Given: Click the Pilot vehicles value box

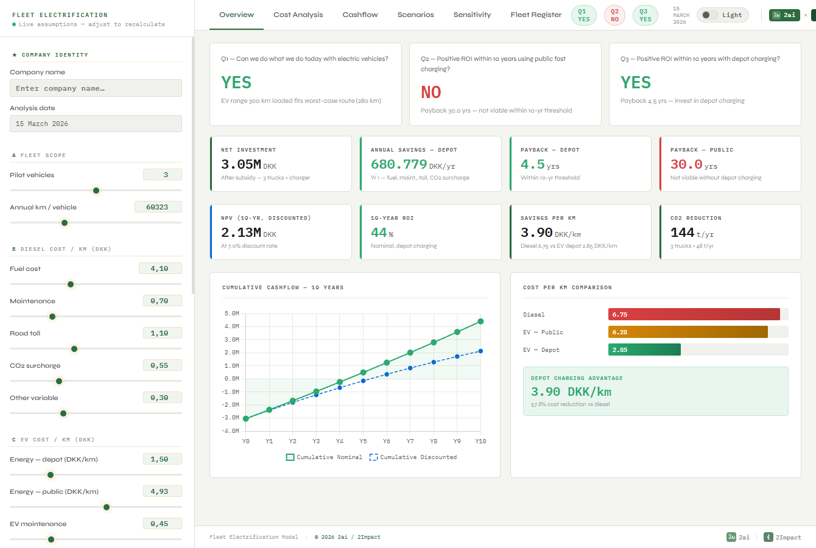Looking at the screenshot, I should (163, 175).
